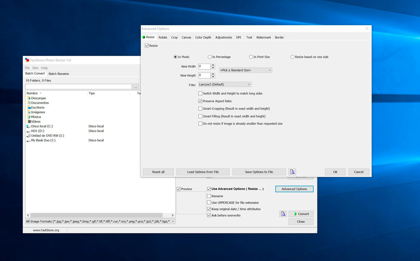Image resolution: width=420 pixels, height=261 pixels.
Task: Open the All Image Formats filter dropdown
Action: (100, 221)
